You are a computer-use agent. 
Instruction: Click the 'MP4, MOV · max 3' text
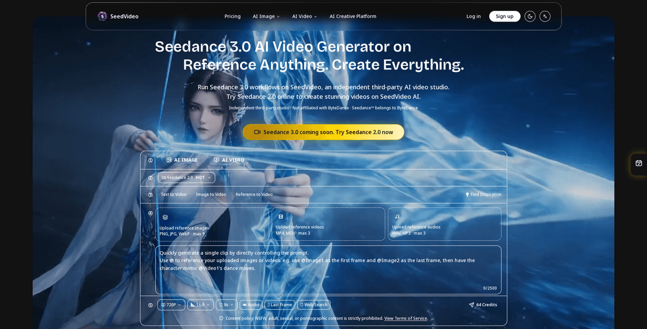click(x=292, y=233)
